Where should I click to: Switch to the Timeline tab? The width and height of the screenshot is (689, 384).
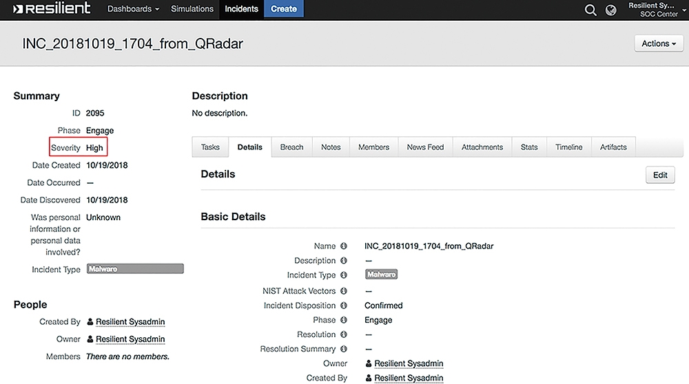point(568,147)
